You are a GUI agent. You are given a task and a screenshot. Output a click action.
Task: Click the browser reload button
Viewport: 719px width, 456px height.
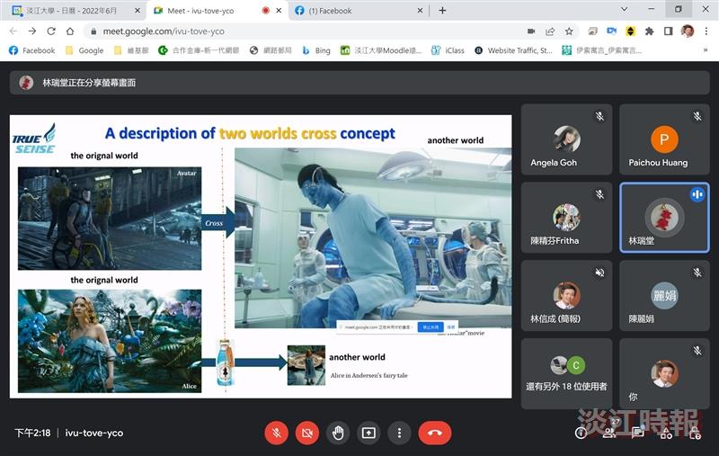[x=51, y=31]
